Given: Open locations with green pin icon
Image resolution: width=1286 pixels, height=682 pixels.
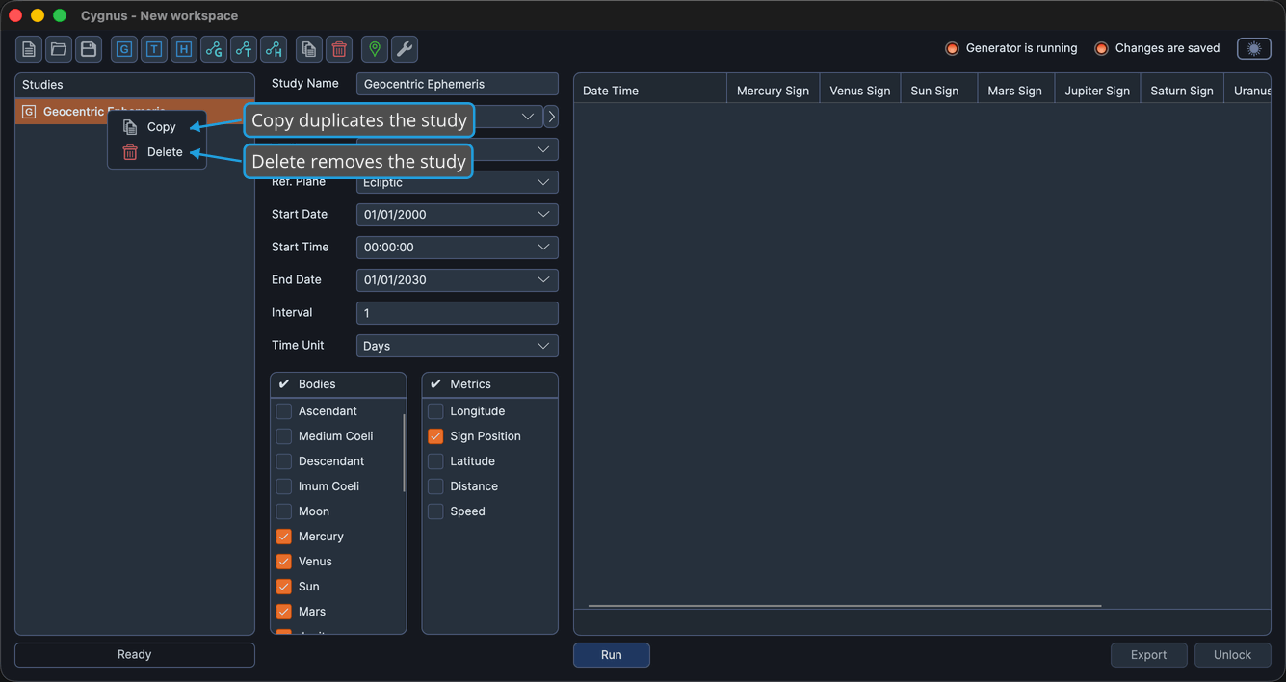Looking at the screenshot, I should click(x=375, y=49).
